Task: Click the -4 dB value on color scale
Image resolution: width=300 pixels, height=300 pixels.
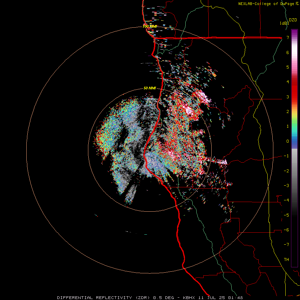Action: 286,200
